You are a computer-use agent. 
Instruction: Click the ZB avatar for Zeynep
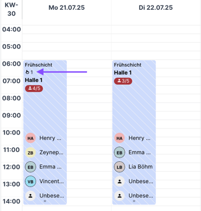tap(30, 153)
